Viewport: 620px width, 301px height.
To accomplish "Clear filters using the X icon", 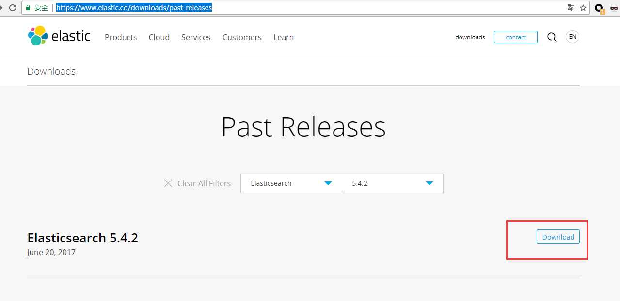I will 168,183.
